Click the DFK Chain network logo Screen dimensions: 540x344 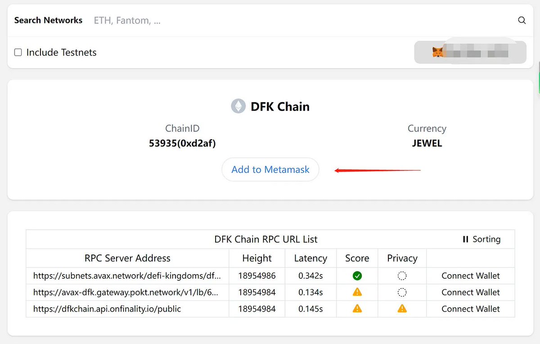[x=238, y=106]
